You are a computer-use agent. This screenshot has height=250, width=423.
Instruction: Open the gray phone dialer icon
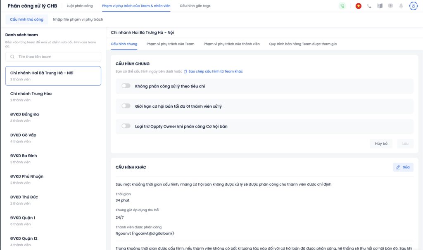tap(369, 6)
